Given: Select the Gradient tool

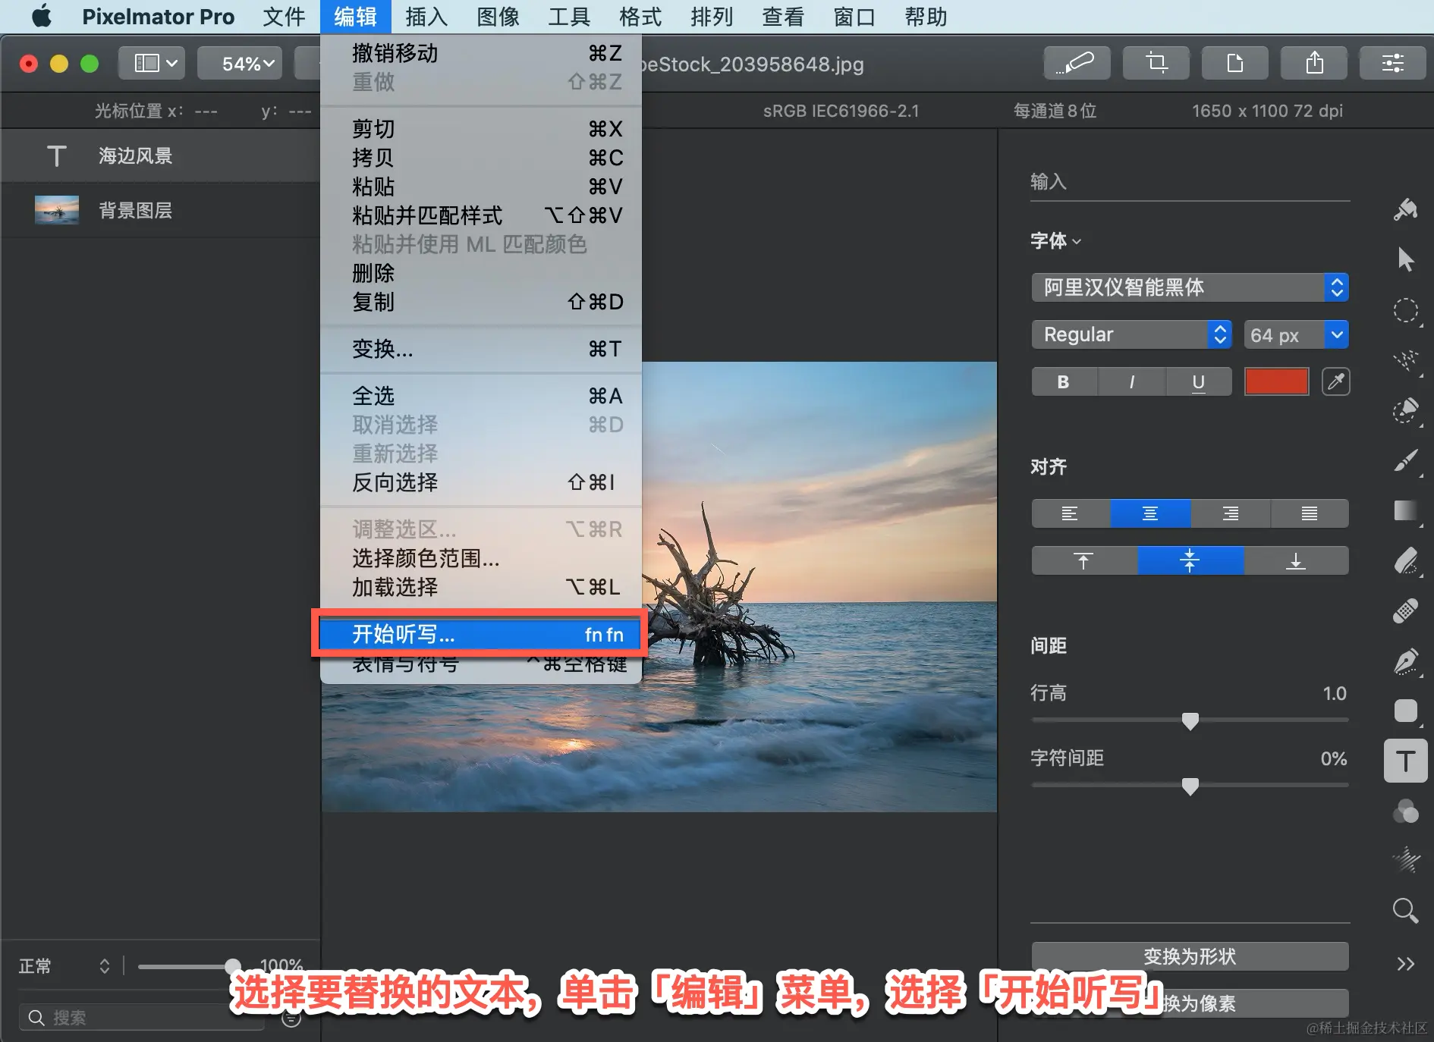Looking at the screenshot, I should [x=1405, y=510].
